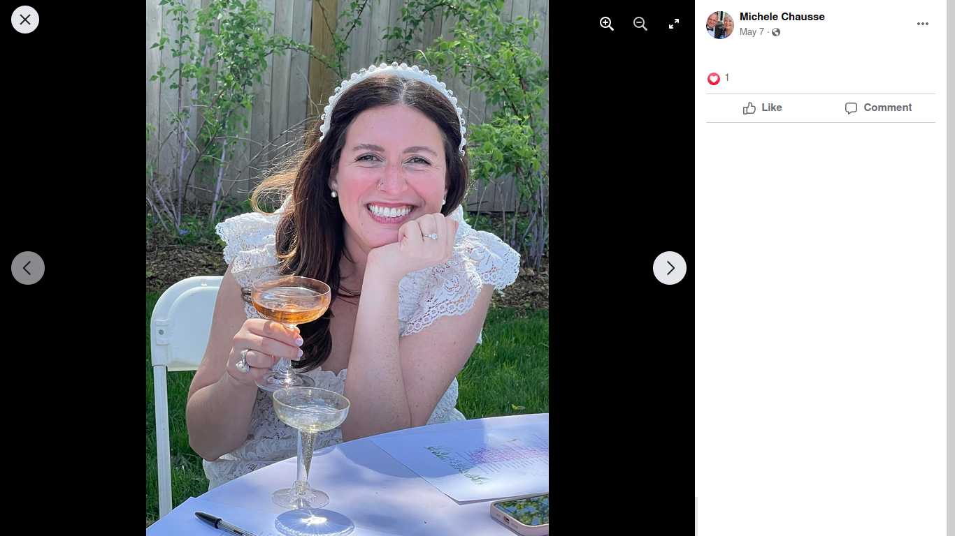Close the photo viewer

tap(25, 20)
